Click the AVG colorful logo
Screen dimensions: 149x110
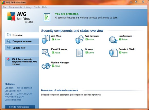tap(11, 16)
